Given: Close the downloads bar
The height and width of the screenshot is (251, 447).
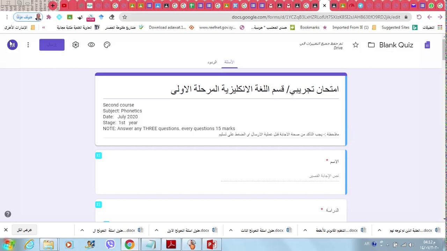Looking at the screenshot, I should (6, 230).
